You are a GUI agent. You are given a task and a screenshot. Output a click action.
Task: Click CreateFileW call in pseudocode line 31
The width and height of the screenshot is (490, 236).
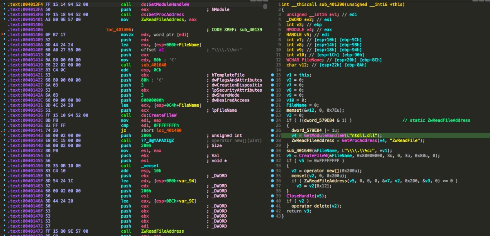(x=313, y=155)
